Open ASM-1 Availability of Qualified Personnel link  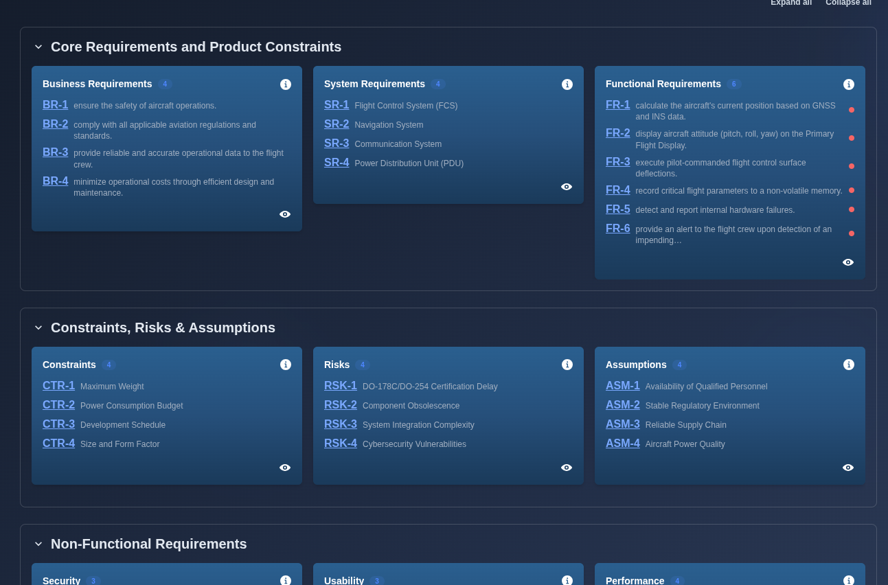pyautogui.click(x=623, y=386)
